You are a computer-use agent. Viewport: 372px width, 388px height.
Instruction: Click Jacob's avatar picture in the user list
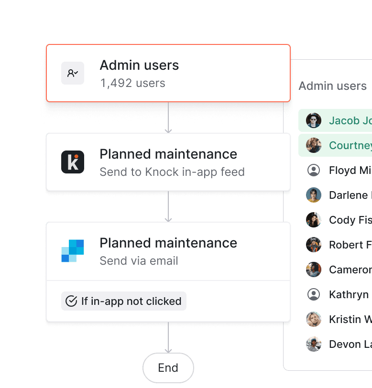(x=313, y=120)
